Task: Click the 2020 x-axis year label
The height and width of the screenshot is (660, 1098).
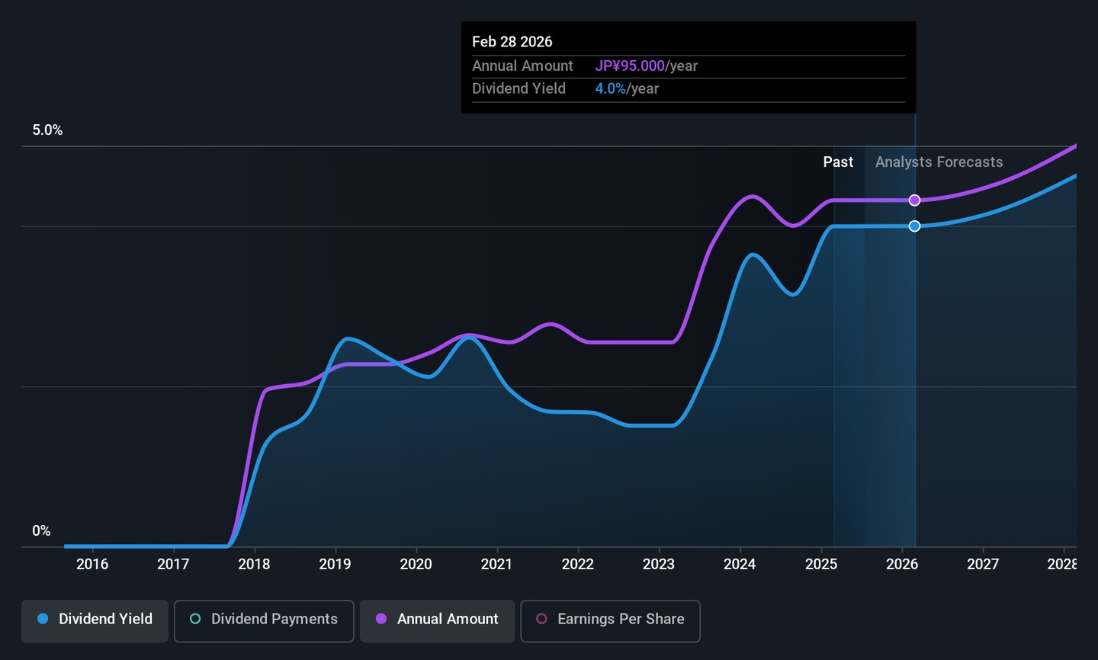Action: [x=416, y=565]
